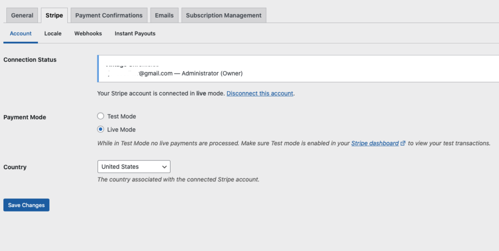Viewport: 499px width, 251px height.
Task: Click the connected account status box
Action: point(297,69)
